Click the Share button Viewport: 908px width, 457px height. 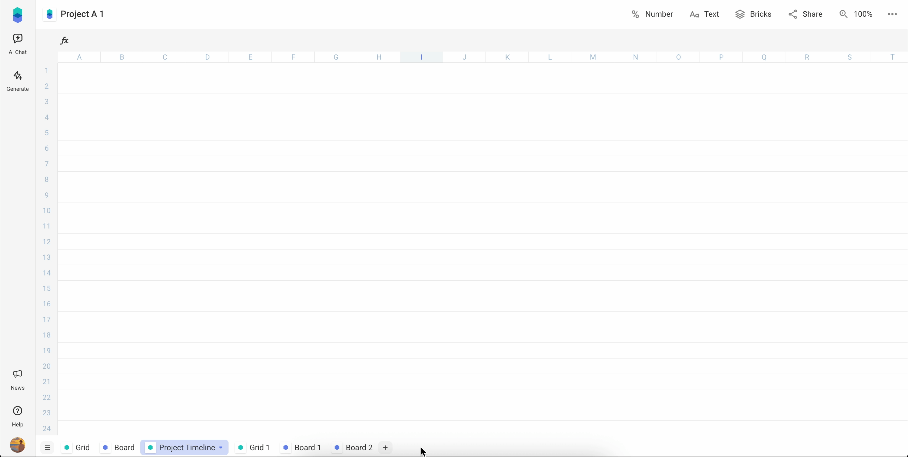click(x=806, y=14)
